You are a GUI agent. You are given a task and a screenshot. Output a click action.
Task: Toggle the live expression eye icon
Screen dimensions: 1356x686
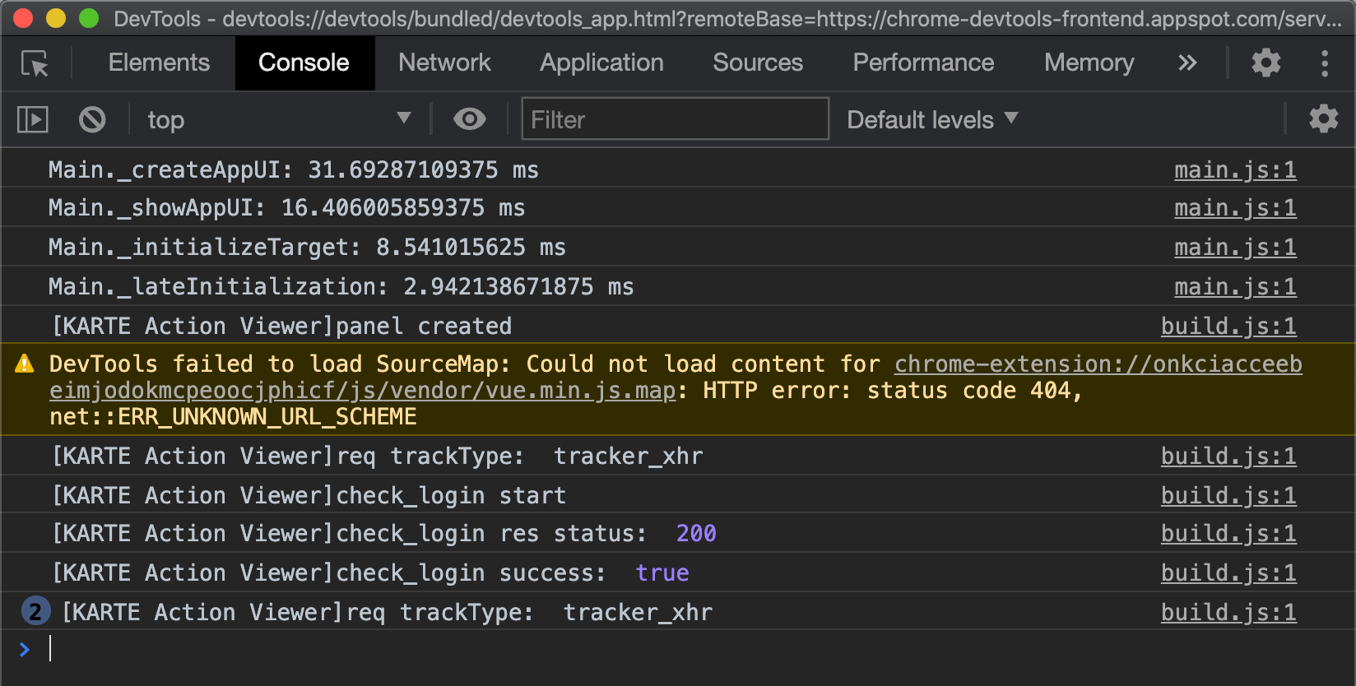469,119
